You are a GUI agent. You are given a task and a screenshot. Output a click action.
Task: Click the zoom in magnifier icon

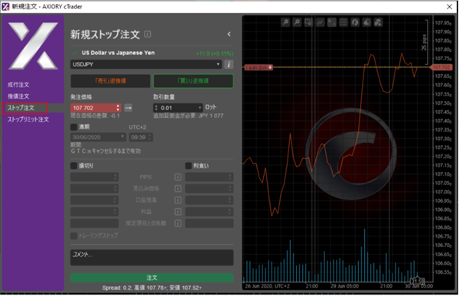tap(285, 22)
